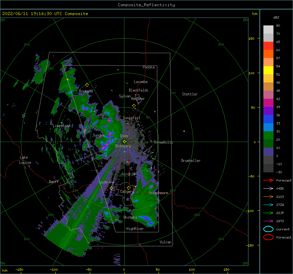Click the Vulcan label
This screenshot has width=293, height=274.
(x=166, y=242)
